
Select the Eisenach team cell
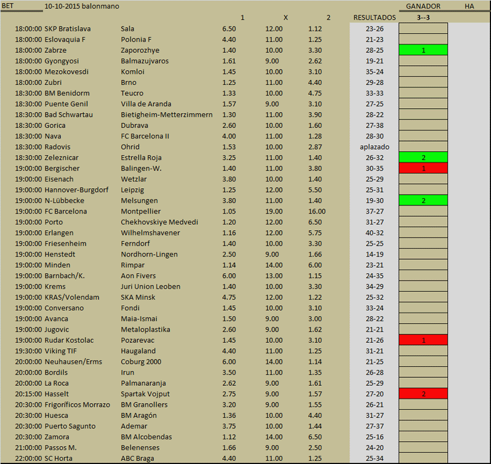click(x=59, y=179)
